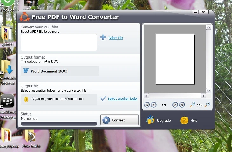Viewport: 232px width, 152px height.
Task: Click the page counter 1/1
Action: coord(164,105)
